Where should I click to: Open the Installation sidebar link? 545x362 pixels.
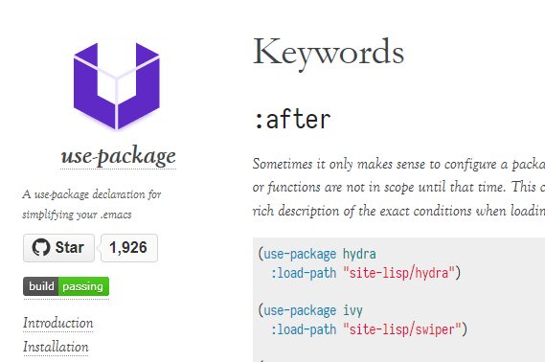coord(56,347)
